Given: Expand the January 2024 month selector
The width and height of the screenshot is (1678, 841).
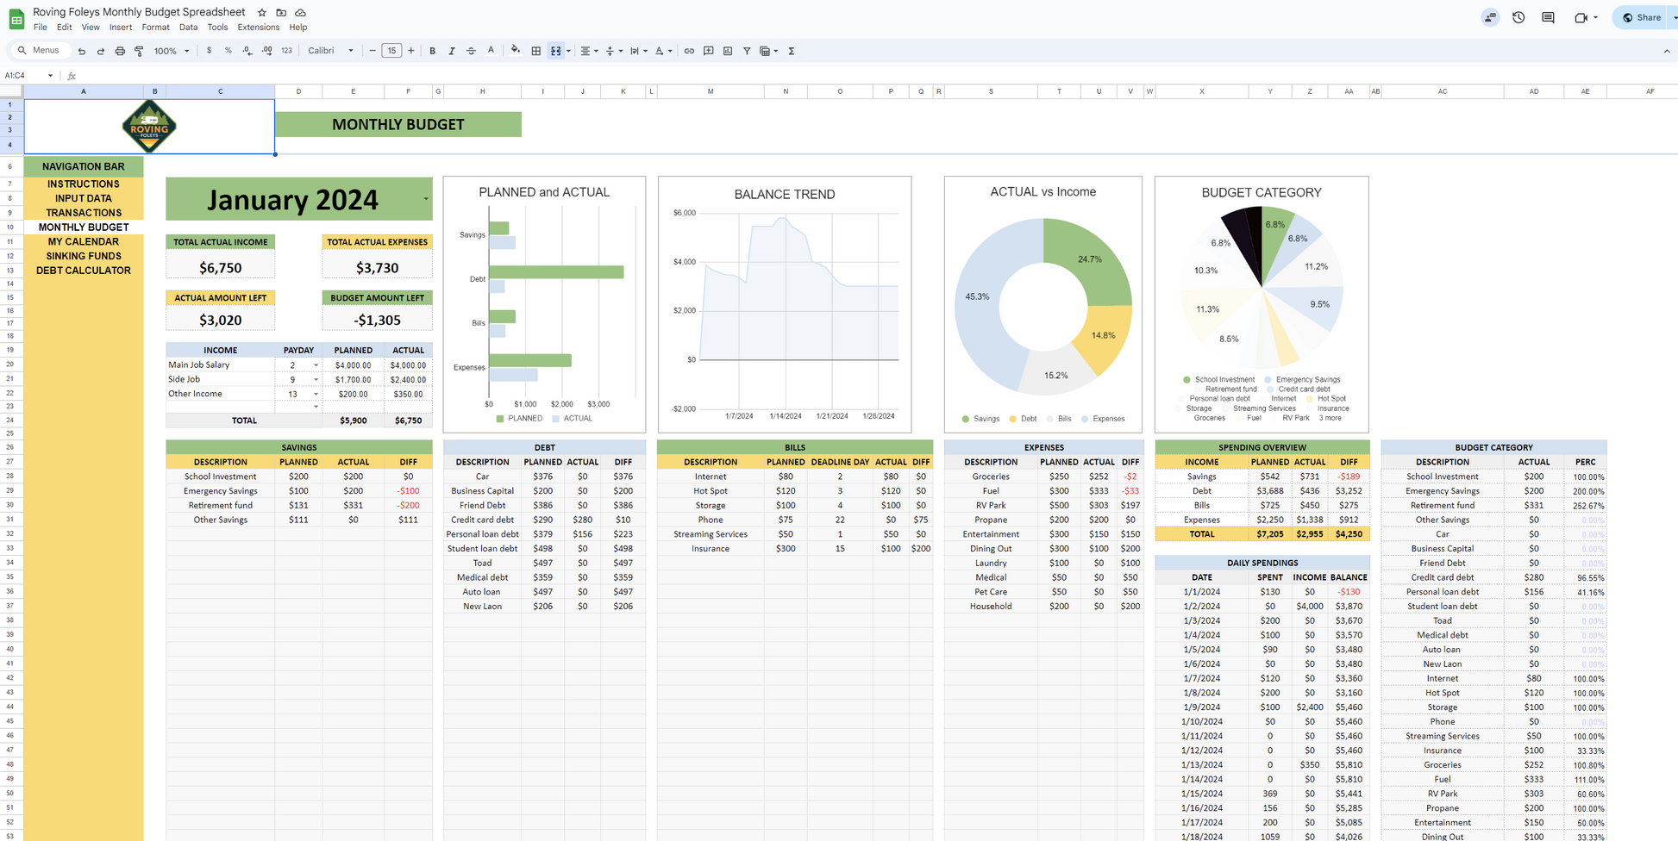Looking at the screenshot, I should [425, 199].
